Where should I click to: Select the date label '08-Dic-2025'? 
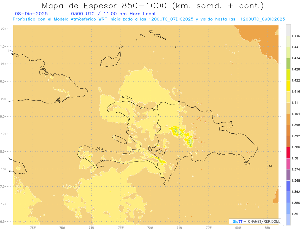point(31,14)
